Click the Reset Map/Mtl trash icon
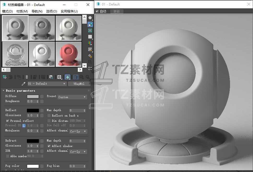The width and height of the screenshot is (253, 172). point(27,77)
